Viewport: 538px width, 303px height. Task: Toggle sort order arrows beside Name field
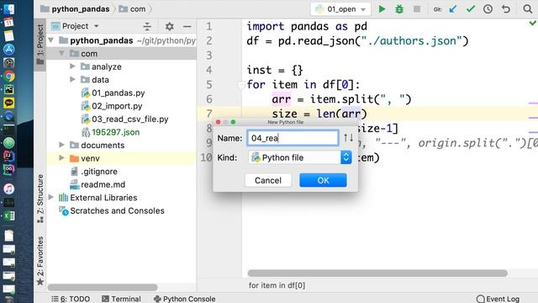[349, 138]
